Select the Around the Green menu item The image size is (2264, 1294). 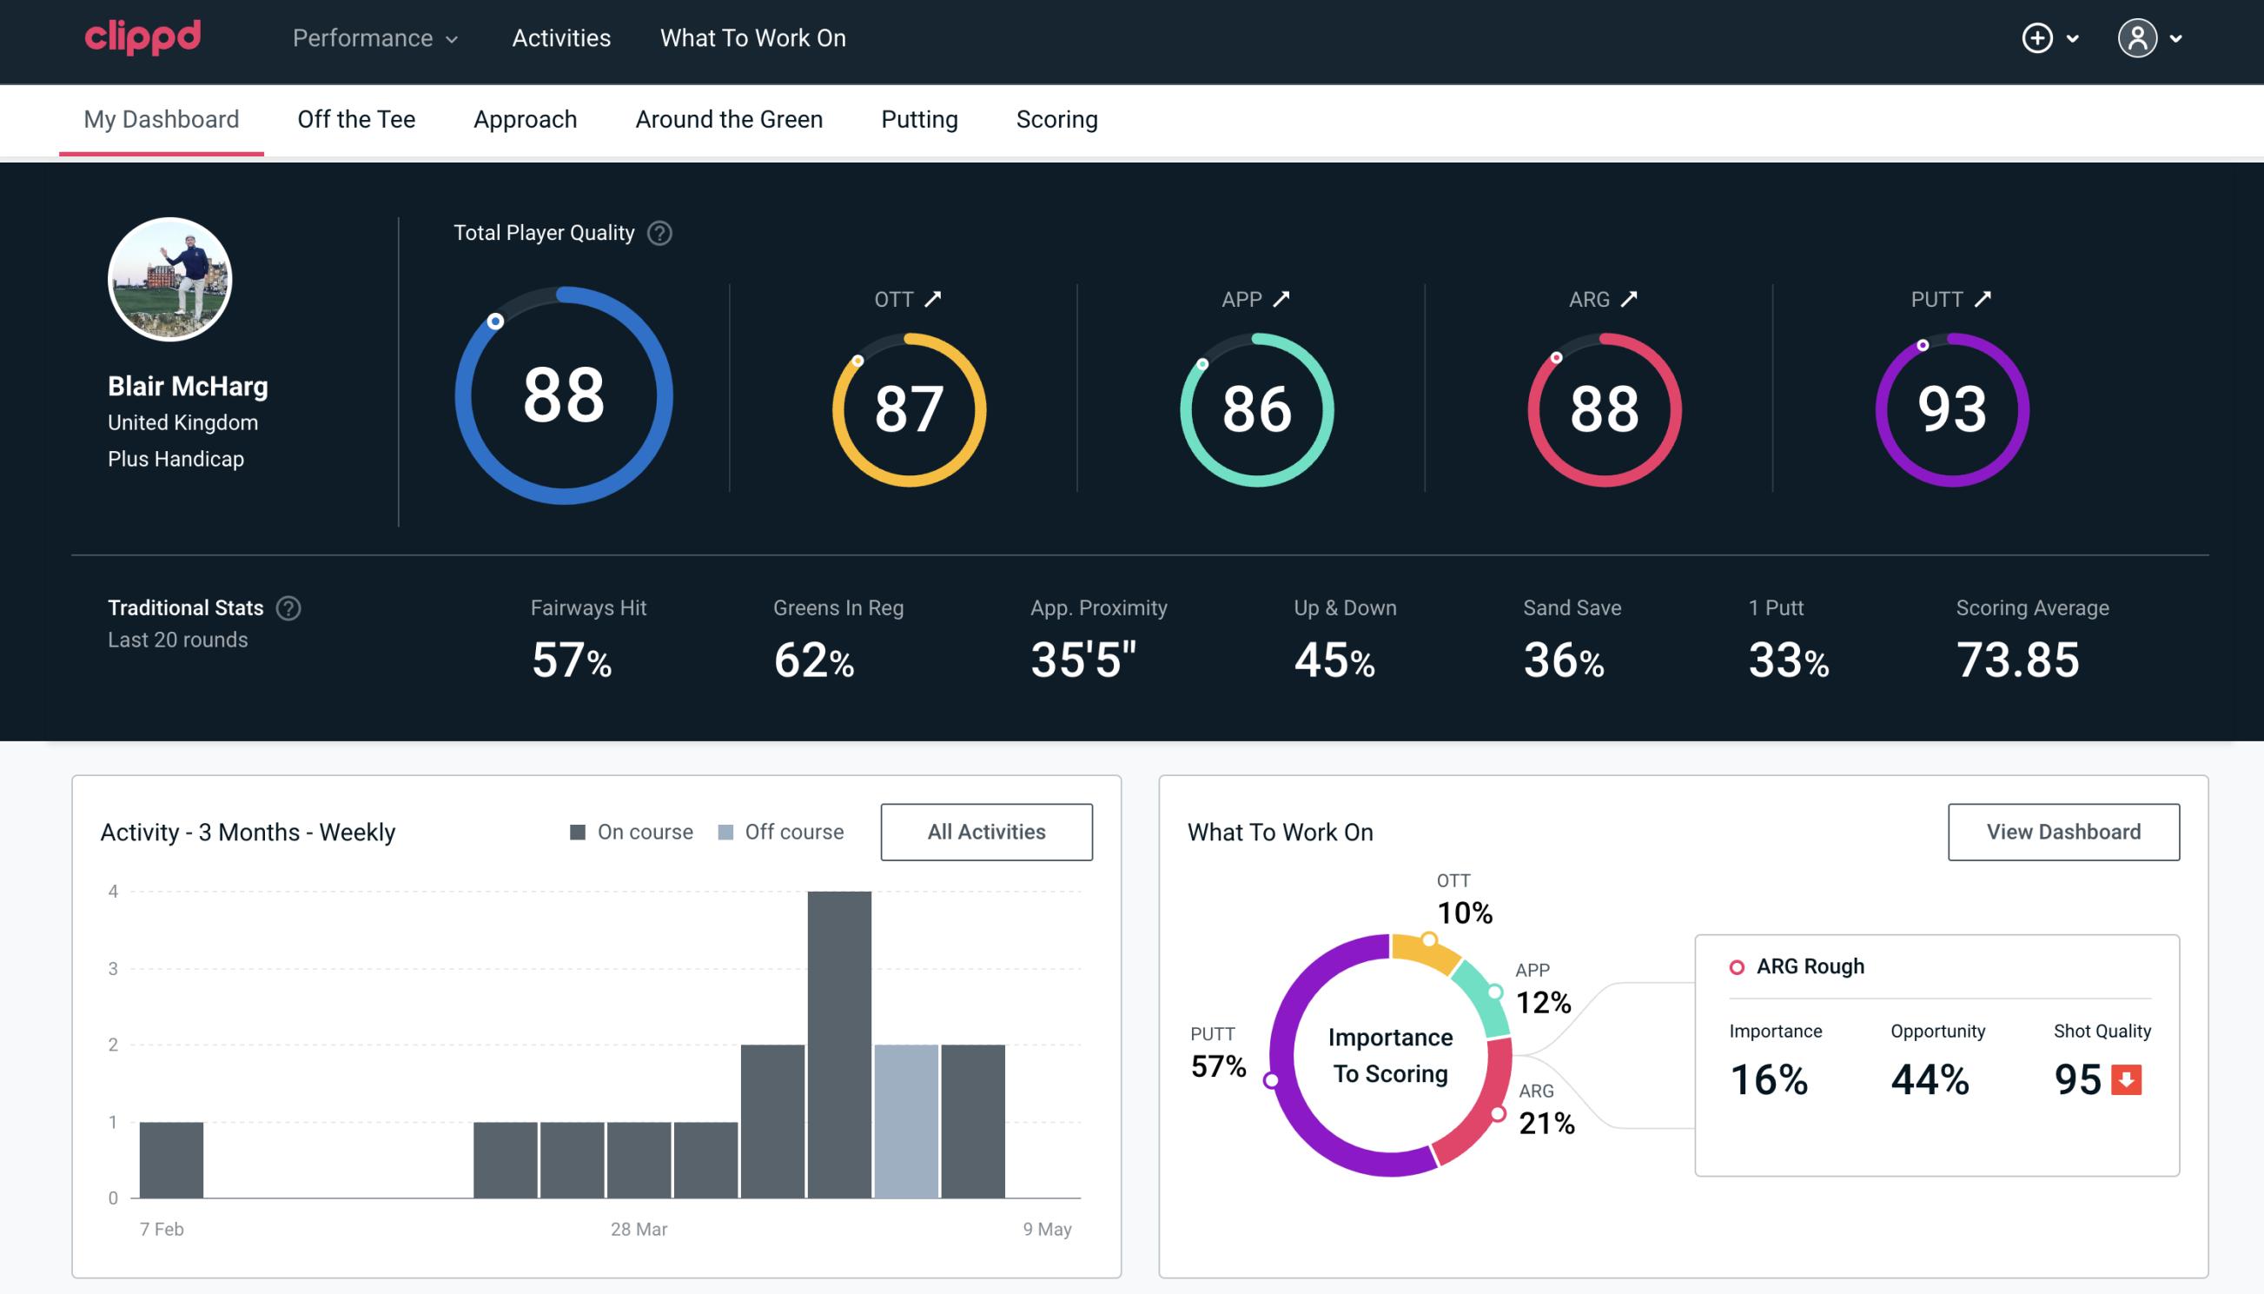coord(729,118)
